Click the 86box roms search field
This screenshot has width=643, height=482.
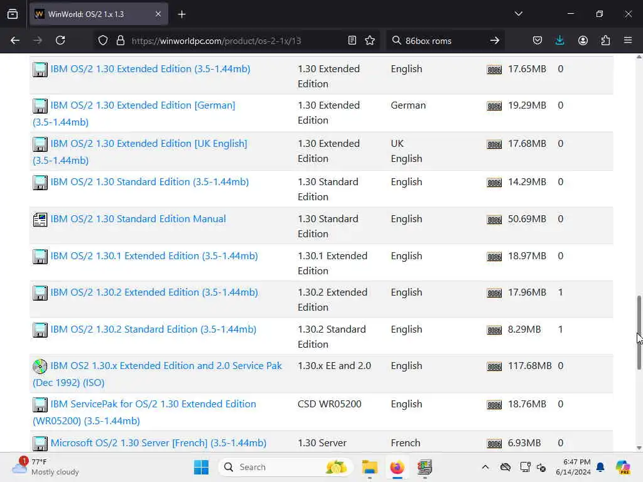445,41
